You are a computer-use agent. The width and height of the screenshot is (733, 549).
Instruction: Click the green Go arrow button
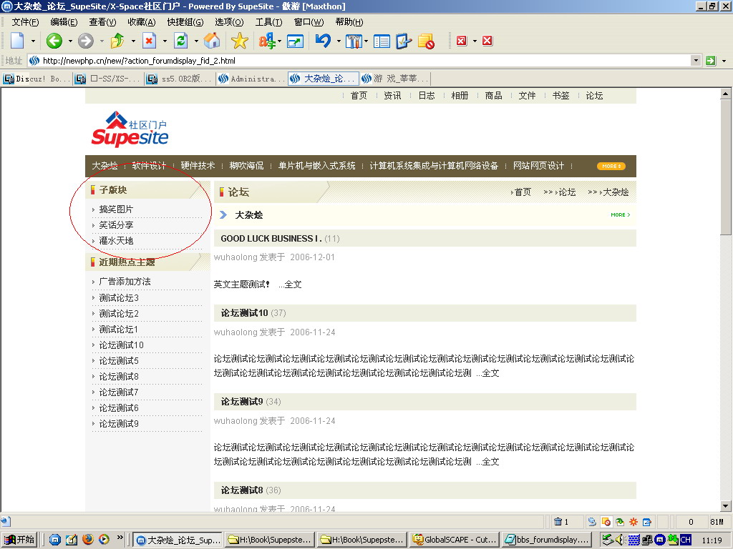click(x=711, y=61)
